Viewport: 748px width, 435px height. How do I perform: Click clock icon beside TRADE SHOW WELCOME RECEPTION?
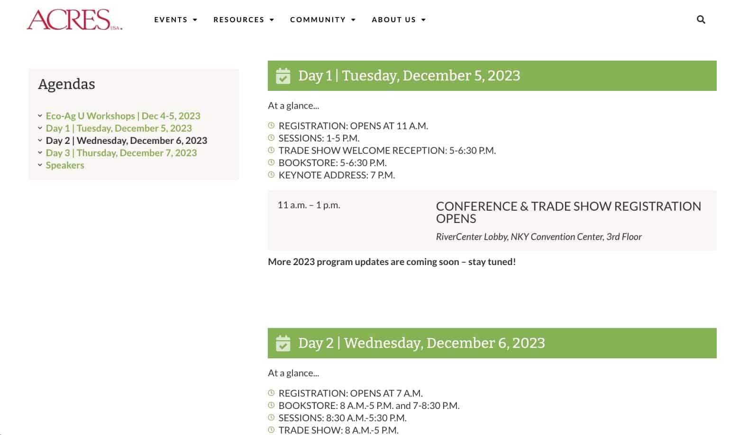271,150
